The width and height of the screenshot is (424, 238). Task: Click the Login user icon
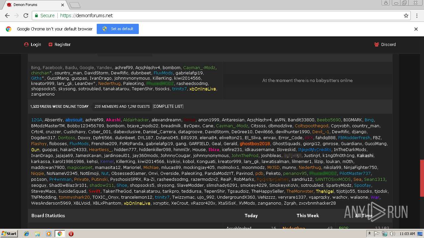(26, 45)
